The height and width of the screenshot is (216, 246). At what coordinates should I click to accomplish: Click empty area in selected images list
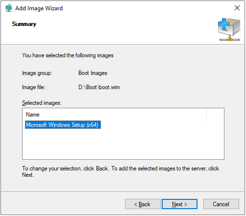123,144
